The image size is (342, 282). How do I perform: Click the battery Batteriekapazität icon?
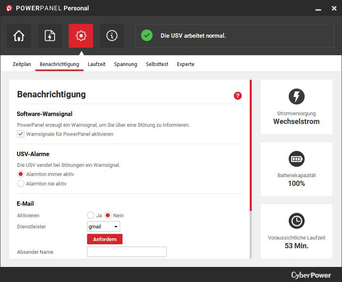(297, 159)
